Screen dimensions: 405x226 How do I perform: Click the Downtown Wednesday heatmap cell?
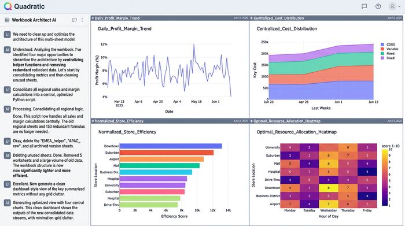pyautogui.click(x=329, y=188)
